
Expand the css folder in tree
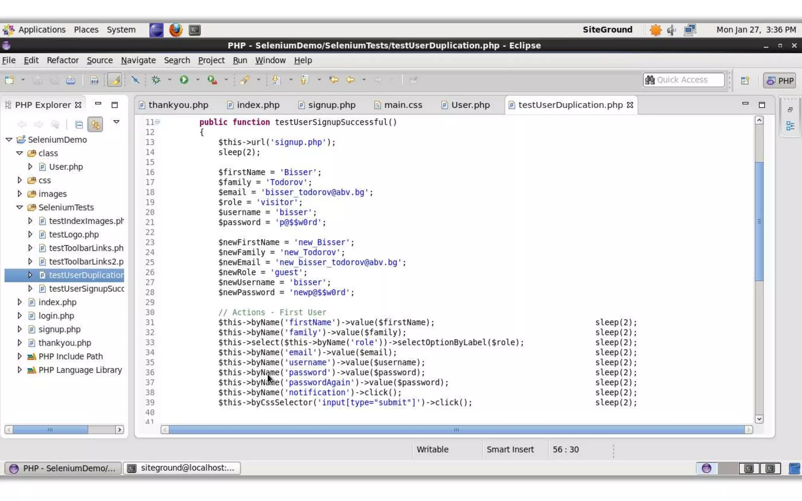coord(19,180)
